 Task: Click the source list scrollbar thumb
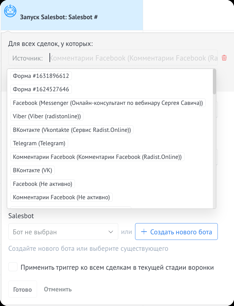pyautogui.click(x=214, y=82)
